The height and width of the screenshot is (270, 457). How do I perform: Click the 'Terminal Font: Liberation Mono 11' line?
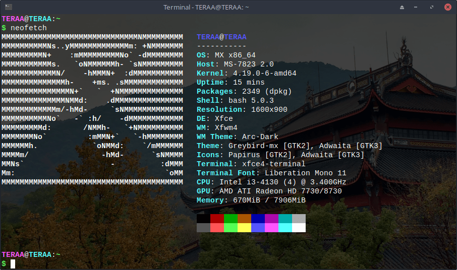coord(272,173)
